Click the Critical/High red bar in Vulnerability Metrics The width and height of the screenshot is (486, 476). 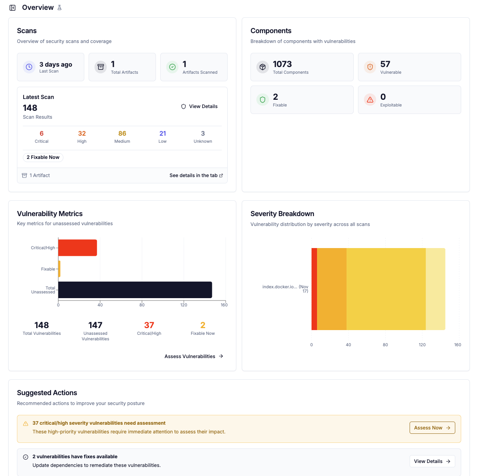(77, 247)
